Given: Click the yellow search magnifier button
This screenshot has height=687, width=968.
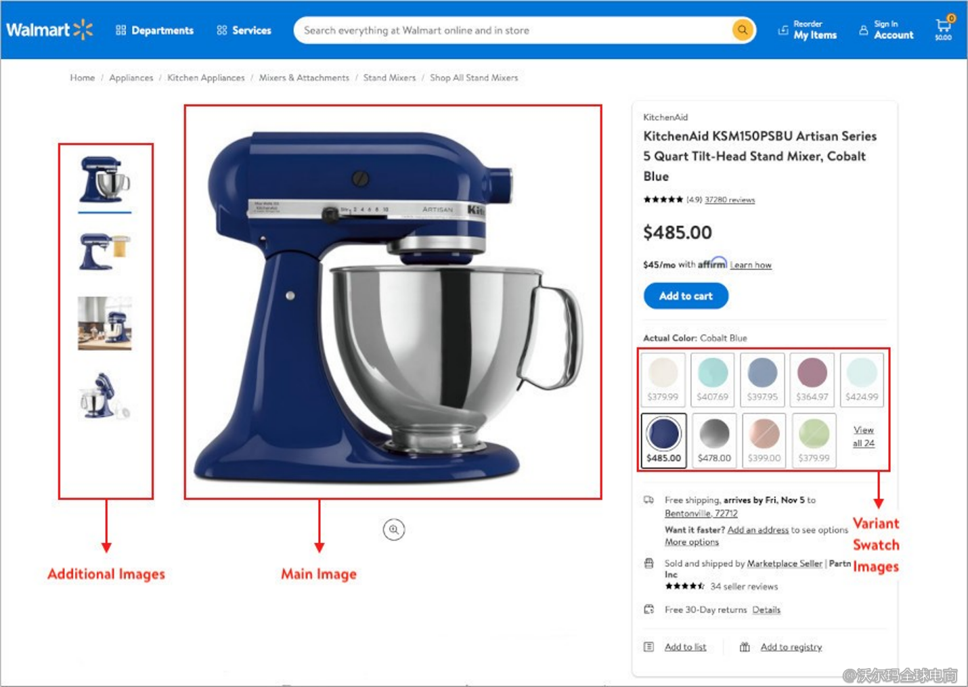Looking at the screenshot, I should [x=743, y=30].
